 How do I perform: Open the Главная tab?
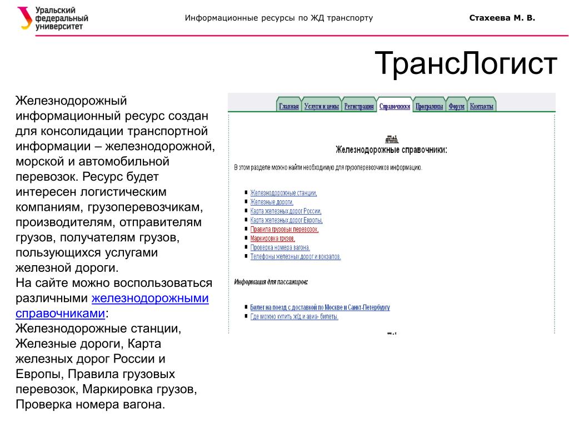tap(289, 106)
